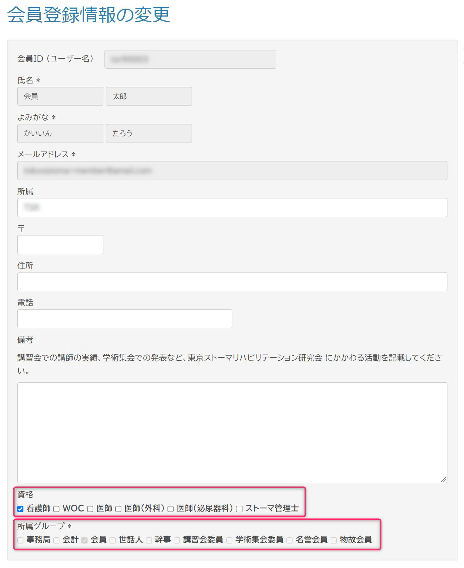This screenshot has height=568, width=464.
Task: Click the 事務局 group checkbox
Action: (x=21, y=540)
